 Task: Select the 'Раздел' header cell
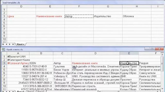coord(150,63)
